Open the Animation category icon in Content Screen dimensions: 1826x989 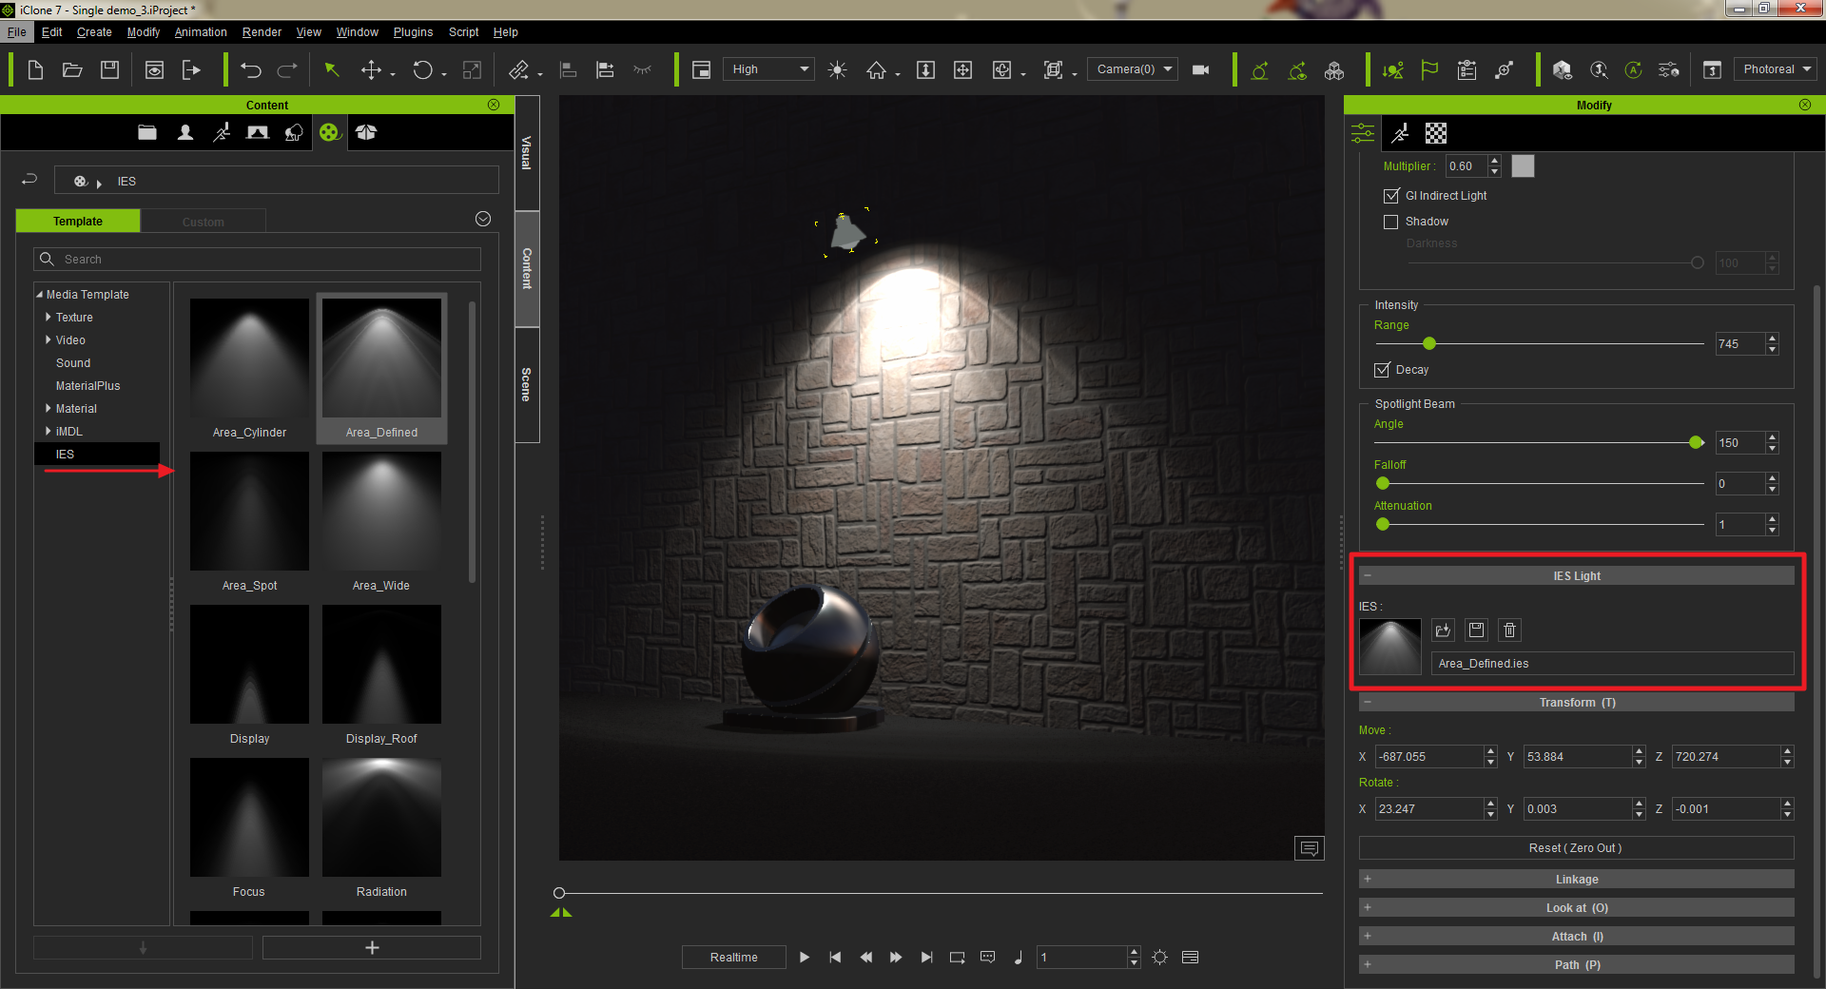[221, 132]
